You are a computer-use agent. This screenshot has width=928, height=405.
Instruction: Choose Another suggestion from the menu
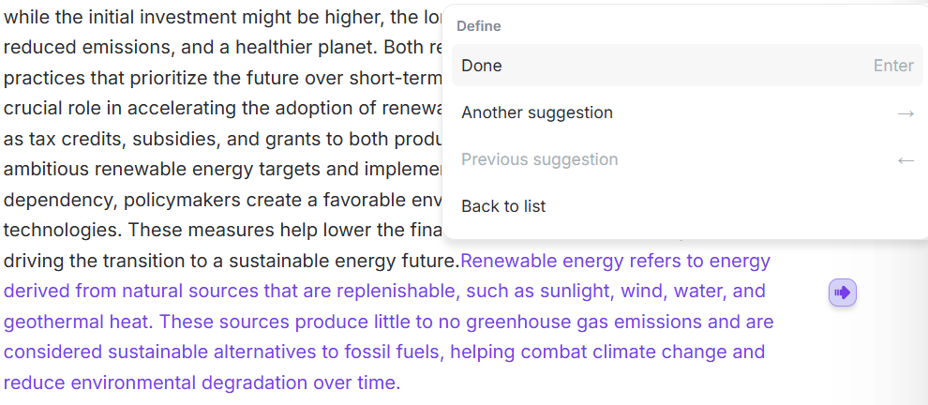[537, 112]
